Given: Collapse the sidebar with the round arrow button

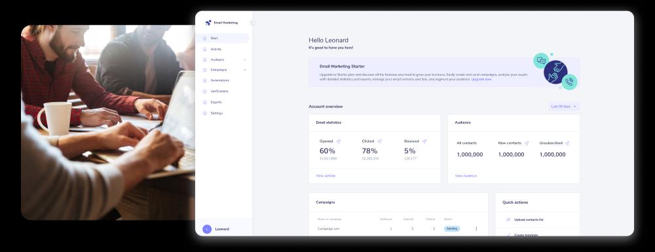Looking at the screenshot, I should 252,22.
